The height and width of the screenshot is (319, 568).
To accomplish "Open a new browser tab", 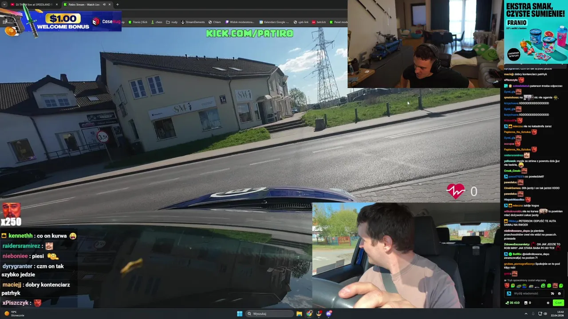I will point(118,4).
